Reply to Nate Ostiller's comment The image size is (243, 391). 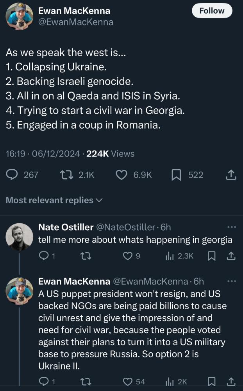tap(44, 256)
